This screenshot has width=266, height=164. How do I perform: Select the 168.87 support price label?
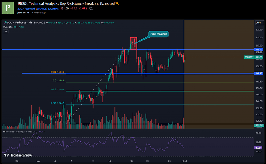pos(258,73)
